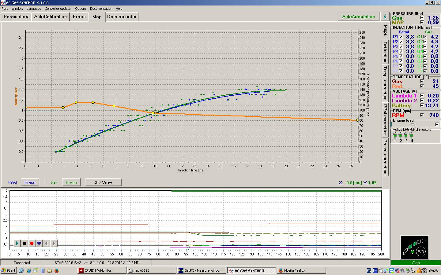Click active gas injector number 1 icon
This screenshot has height=275, width=441.
click(395, 135)
